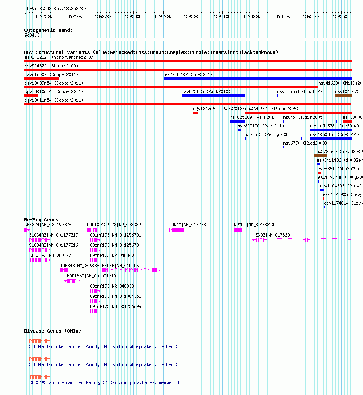
Task: Click the nsv616007 (Cooper2011) red bar
Action: (x=42, y=78)
